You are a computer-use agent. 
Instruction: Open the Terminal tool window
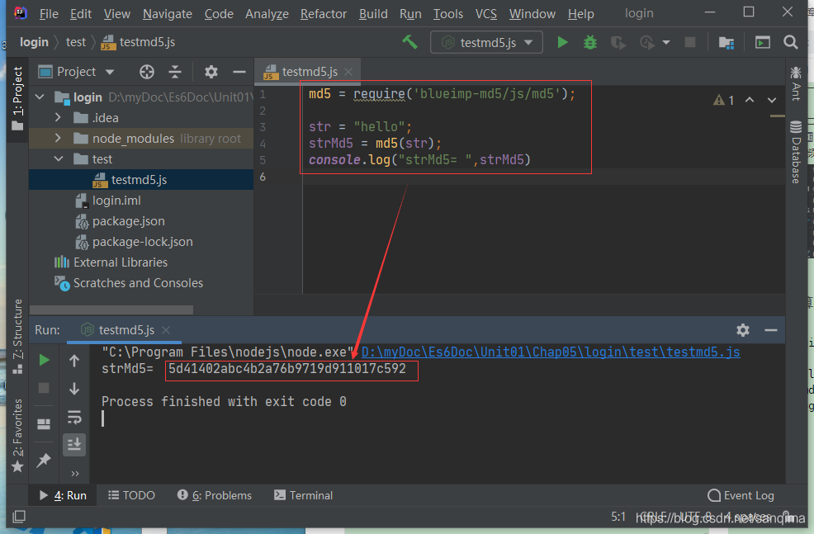(x=303, y=495)
